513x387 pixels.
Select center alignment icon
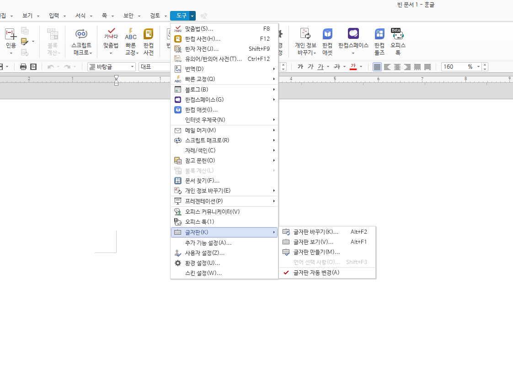397,67
